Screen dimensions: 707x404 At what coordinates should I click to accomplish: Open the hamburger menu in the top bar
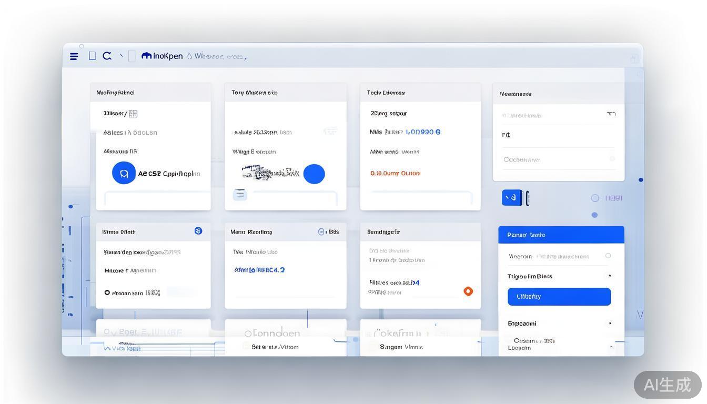pos(74,56)
